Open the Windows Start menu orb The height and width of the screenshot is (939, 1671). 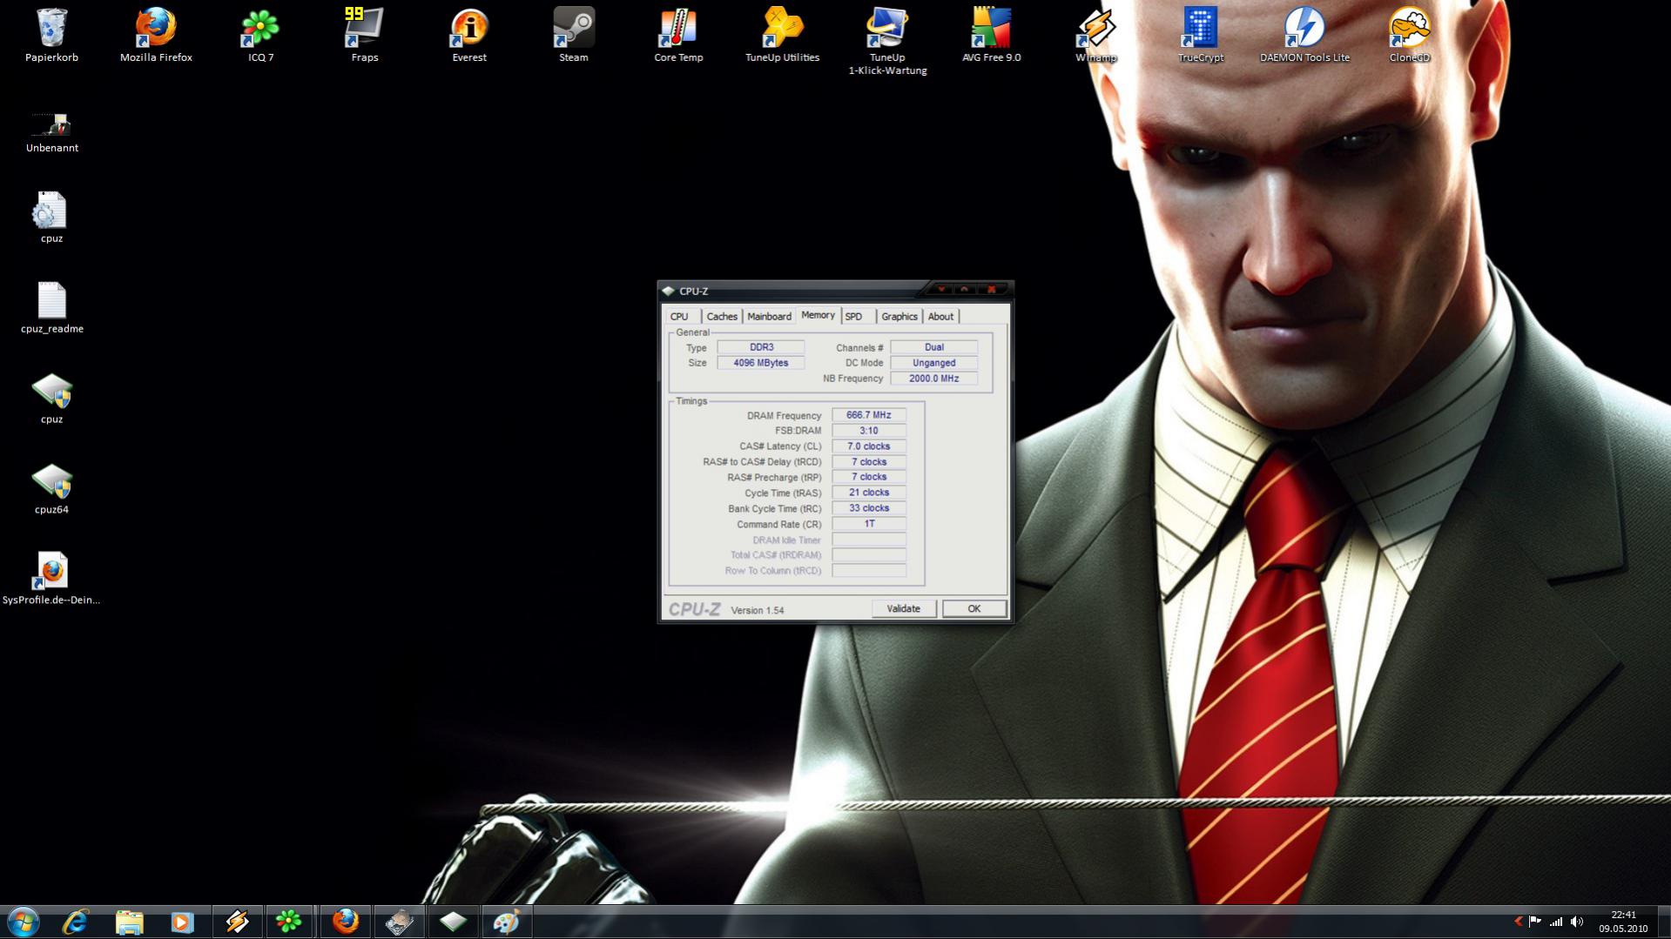coord(23,922)
